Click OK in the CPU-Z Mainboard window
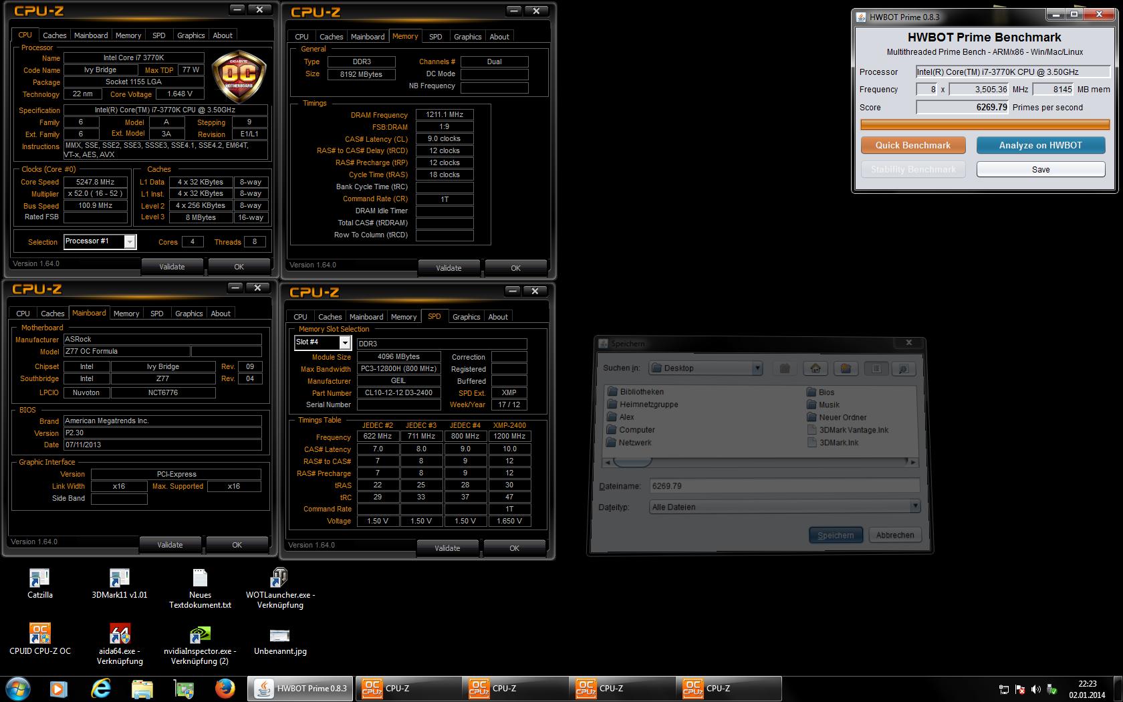The width and height of the screenshot is (1123, 702). 237,545
